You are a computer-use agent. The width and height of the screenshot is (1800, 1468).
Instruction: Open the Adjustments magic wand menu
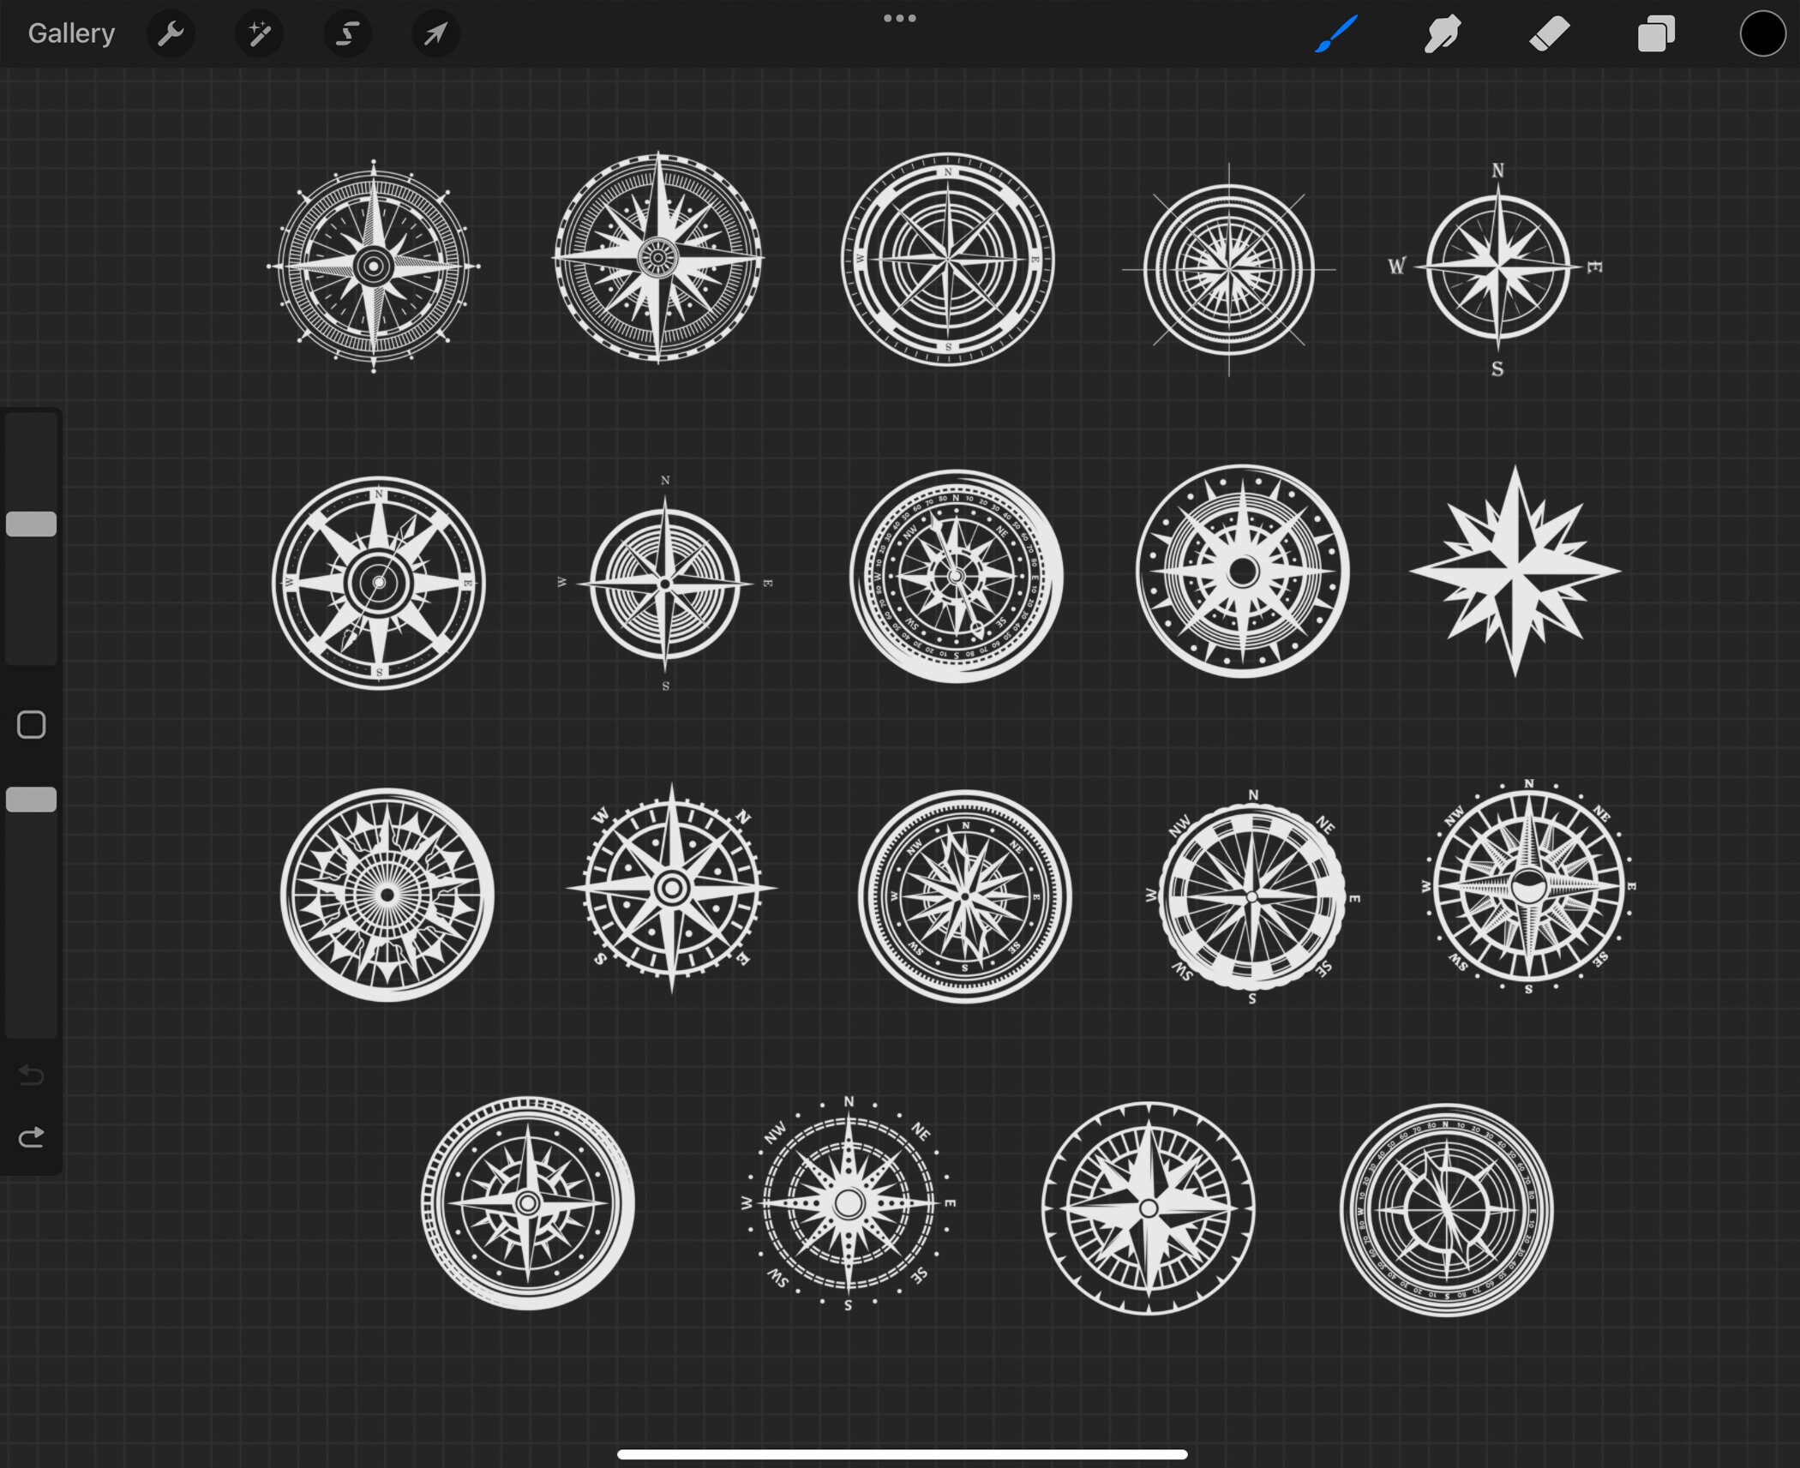coord(259,33)
